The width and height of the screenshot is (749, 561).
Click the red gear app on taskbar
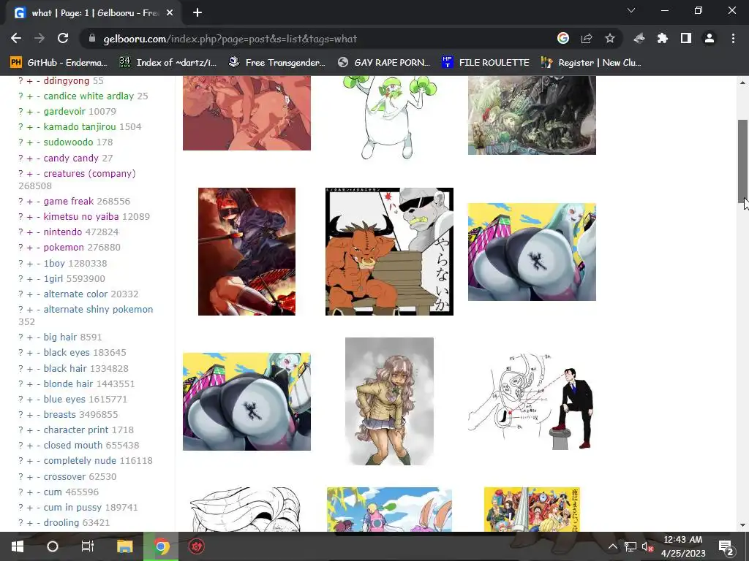pyautogui.click(x=196, y=546)
